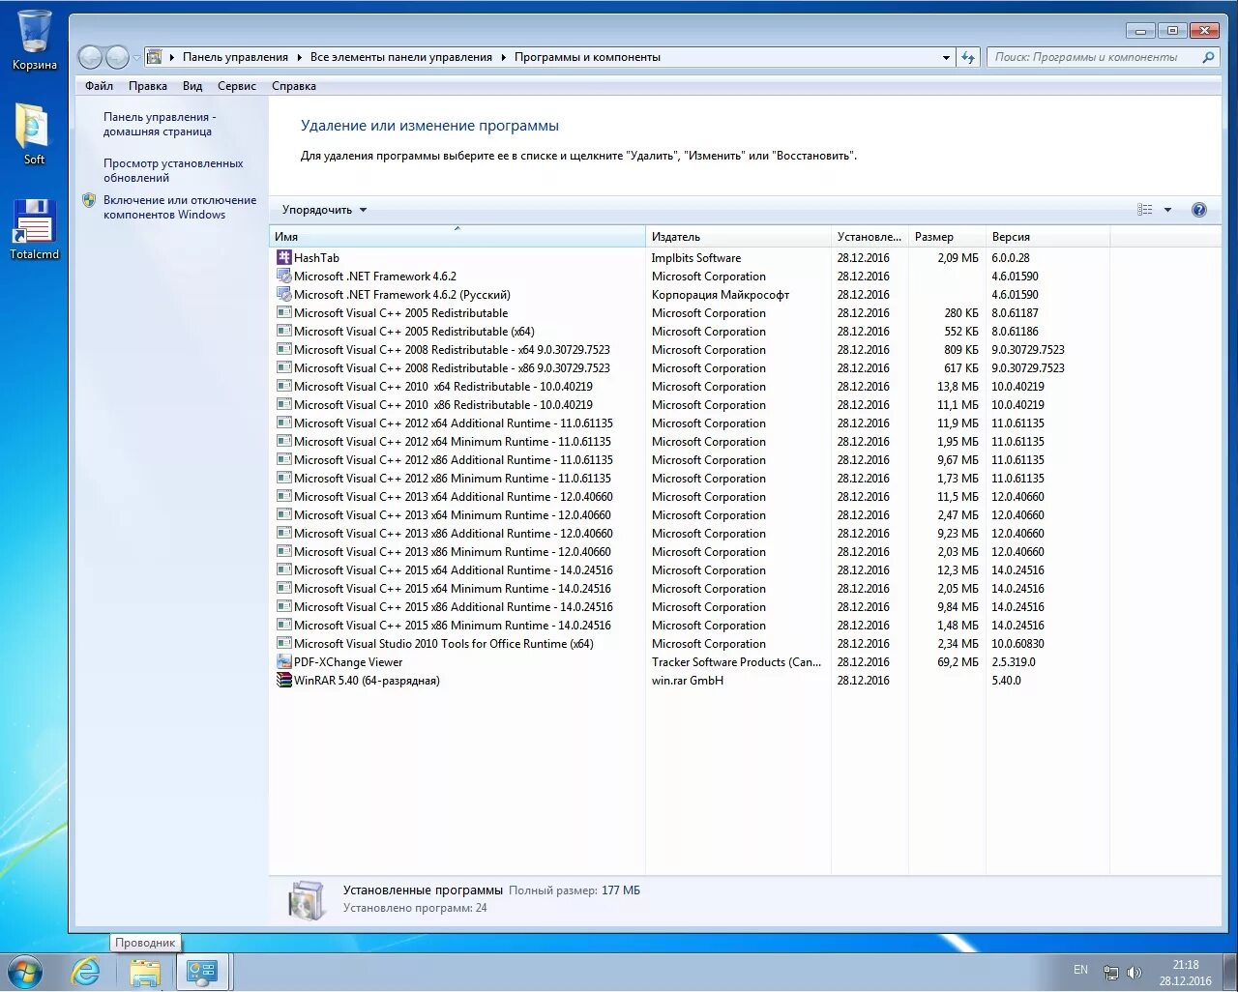Sort by the Установлено column header
Viewport: 1238px width, 992px height.
(x=870, y=236)
